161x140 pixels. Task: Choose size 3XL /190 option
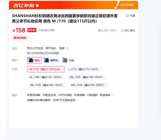47,85
